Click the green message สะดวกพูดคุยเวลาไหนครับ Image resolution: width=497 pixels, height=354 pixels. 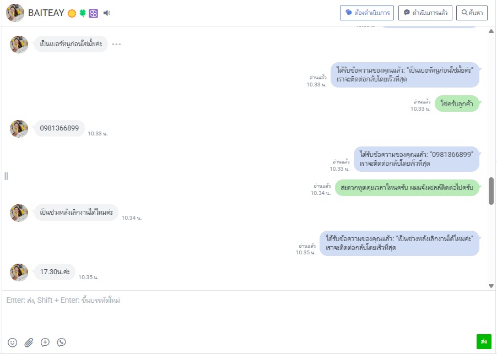pyautogui.click(x=407, y=188)
